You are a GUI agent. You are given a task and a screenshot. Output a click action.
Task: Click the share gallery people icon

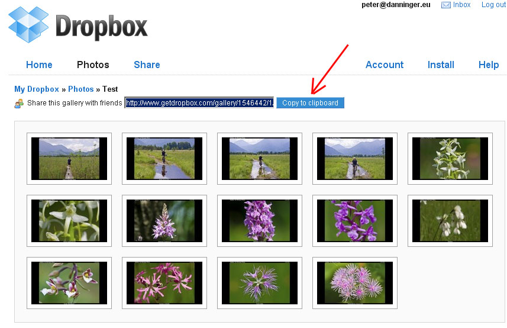click(19, 103)
